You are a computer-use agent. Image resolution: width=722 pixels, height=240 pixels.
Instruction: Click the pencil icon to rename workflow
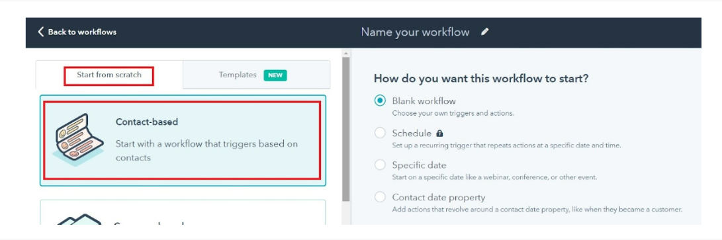click(x=484, y=32)
